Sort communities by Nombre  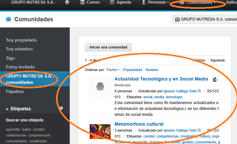152,70
